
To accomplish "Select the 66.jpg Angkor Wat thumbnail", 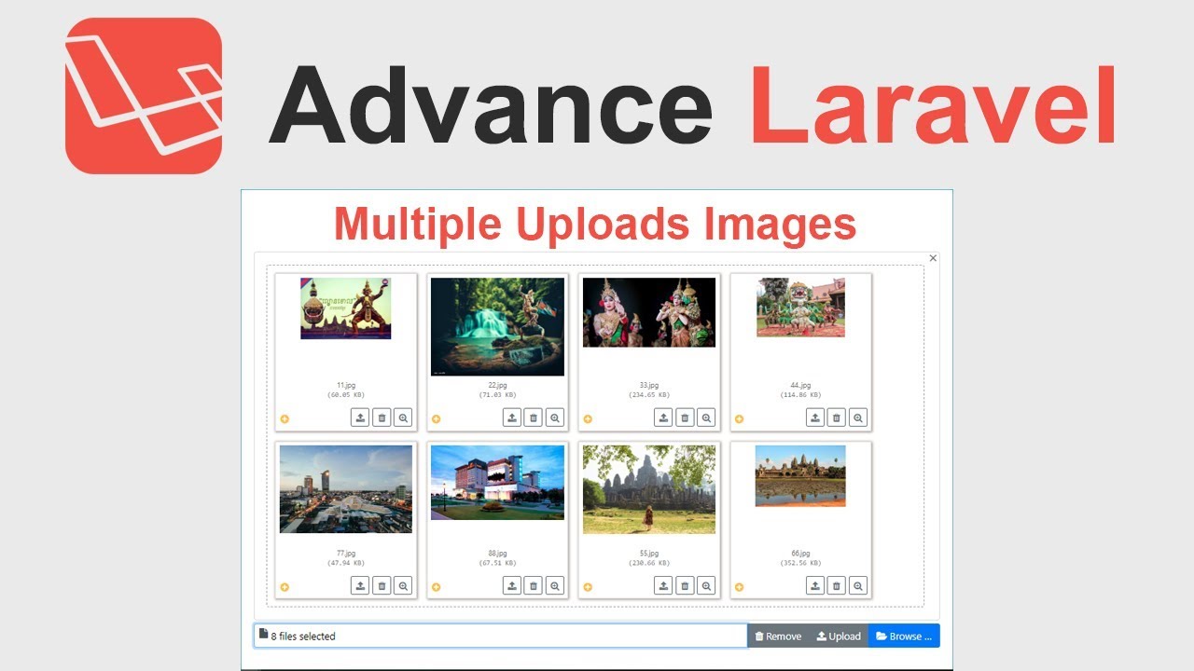I will click(800, 475).
